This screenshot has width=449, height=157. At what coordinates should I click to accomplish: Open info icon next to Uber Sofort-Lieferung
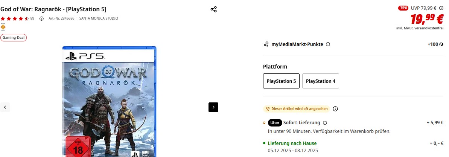(325, 123)
